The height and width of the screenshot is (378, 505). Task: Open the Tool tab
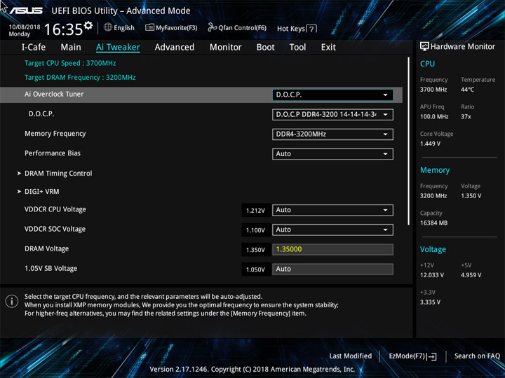(x=297, y=48)
